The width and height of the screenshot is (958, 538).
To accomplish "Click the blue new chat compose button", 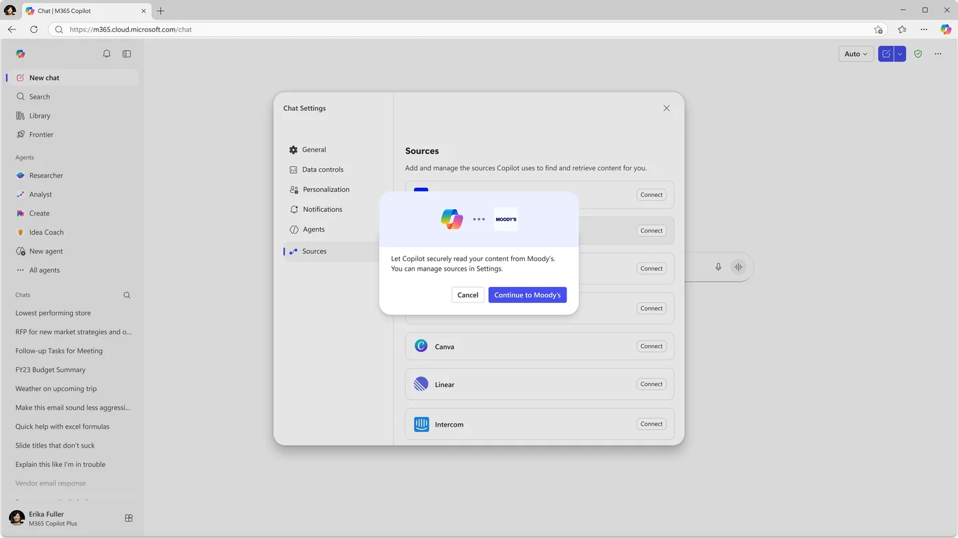I will coord(886,54).
